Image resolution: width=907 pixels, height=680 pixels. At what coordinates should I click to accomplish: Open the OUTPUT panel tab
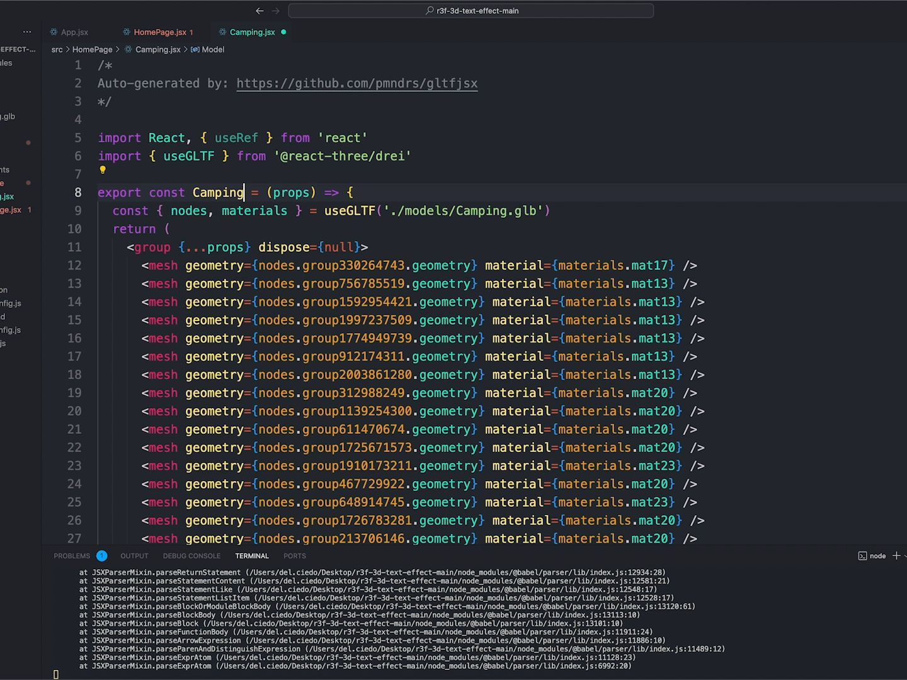[x=134, y=556]
